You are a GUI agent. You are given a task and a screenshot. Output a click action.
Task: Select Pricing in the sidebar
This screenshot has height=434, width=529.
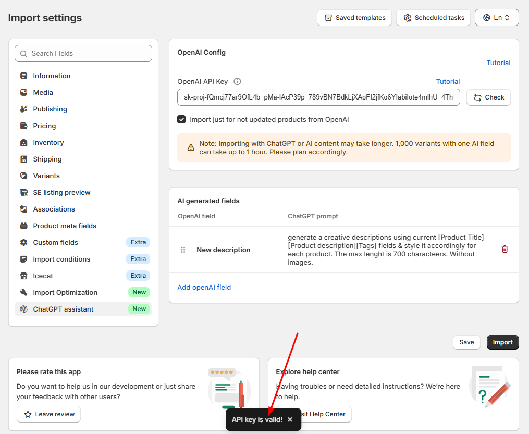coord(83,126)
